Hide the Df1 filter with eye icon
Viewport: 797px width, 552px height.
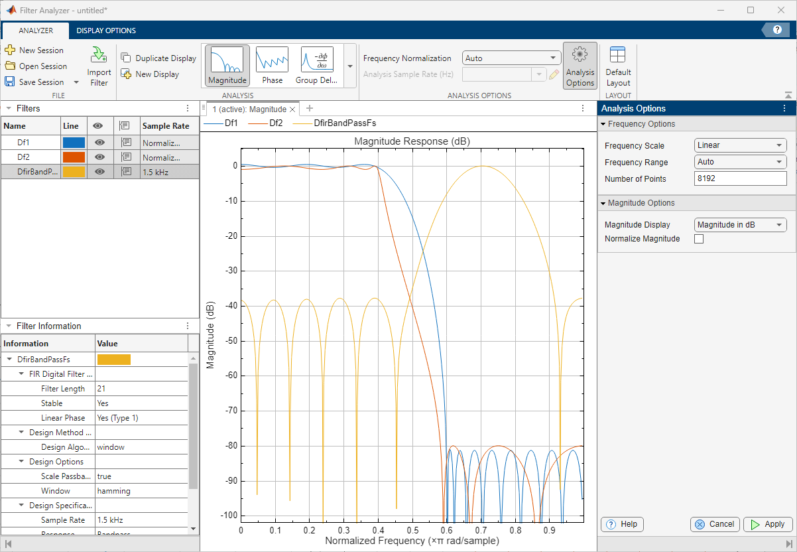point(100,142)
